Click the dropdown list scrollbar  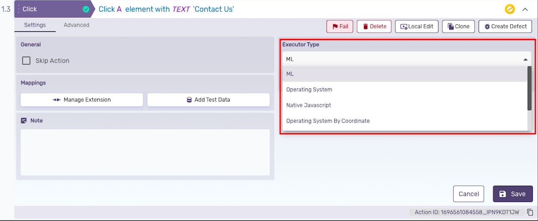click(529, 88)
